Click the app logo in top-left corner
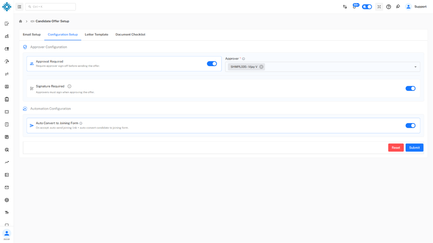The height and width of the screenshot is (243, 433). pyautogui.click(x=7, y=7)
